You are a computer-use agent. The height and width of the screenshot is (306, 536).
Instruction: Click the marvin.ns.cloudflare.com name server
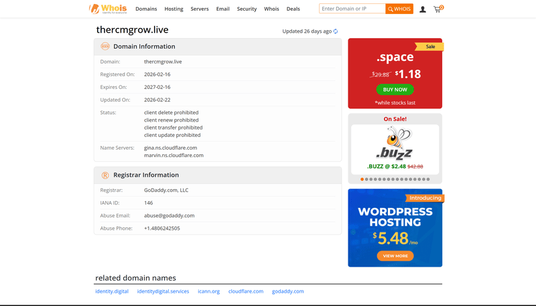174,156
